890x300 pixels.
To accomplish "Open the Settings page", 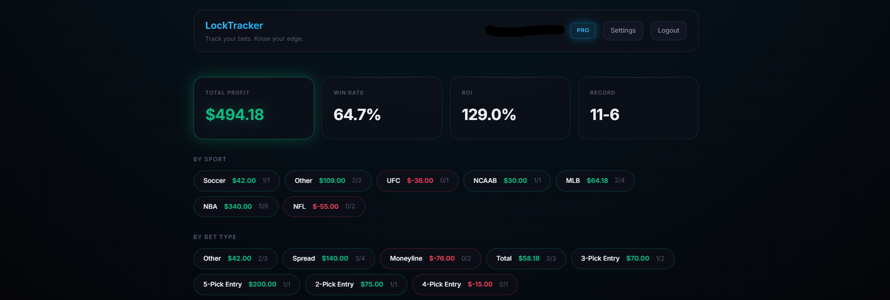I will coord(623,31).
